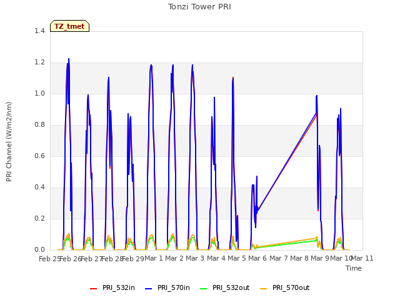
Task: Click the Mar 11 x-axis label
Action: point(362,258)
